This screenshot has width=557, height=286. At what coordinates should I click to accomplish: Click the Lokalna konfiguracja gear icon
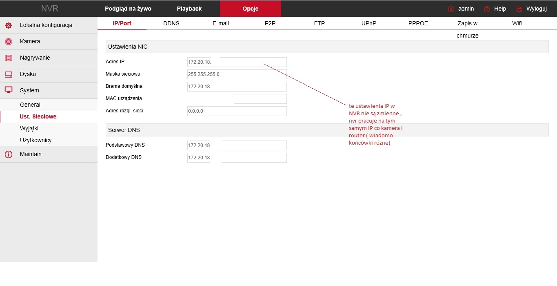point(9,25)
